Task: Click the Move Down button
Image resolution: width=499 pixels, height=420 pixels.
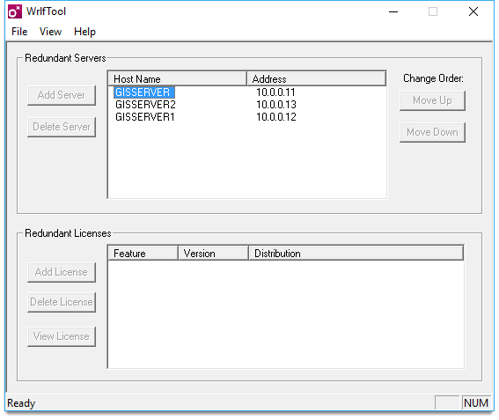Action: (x=432, y=132)
